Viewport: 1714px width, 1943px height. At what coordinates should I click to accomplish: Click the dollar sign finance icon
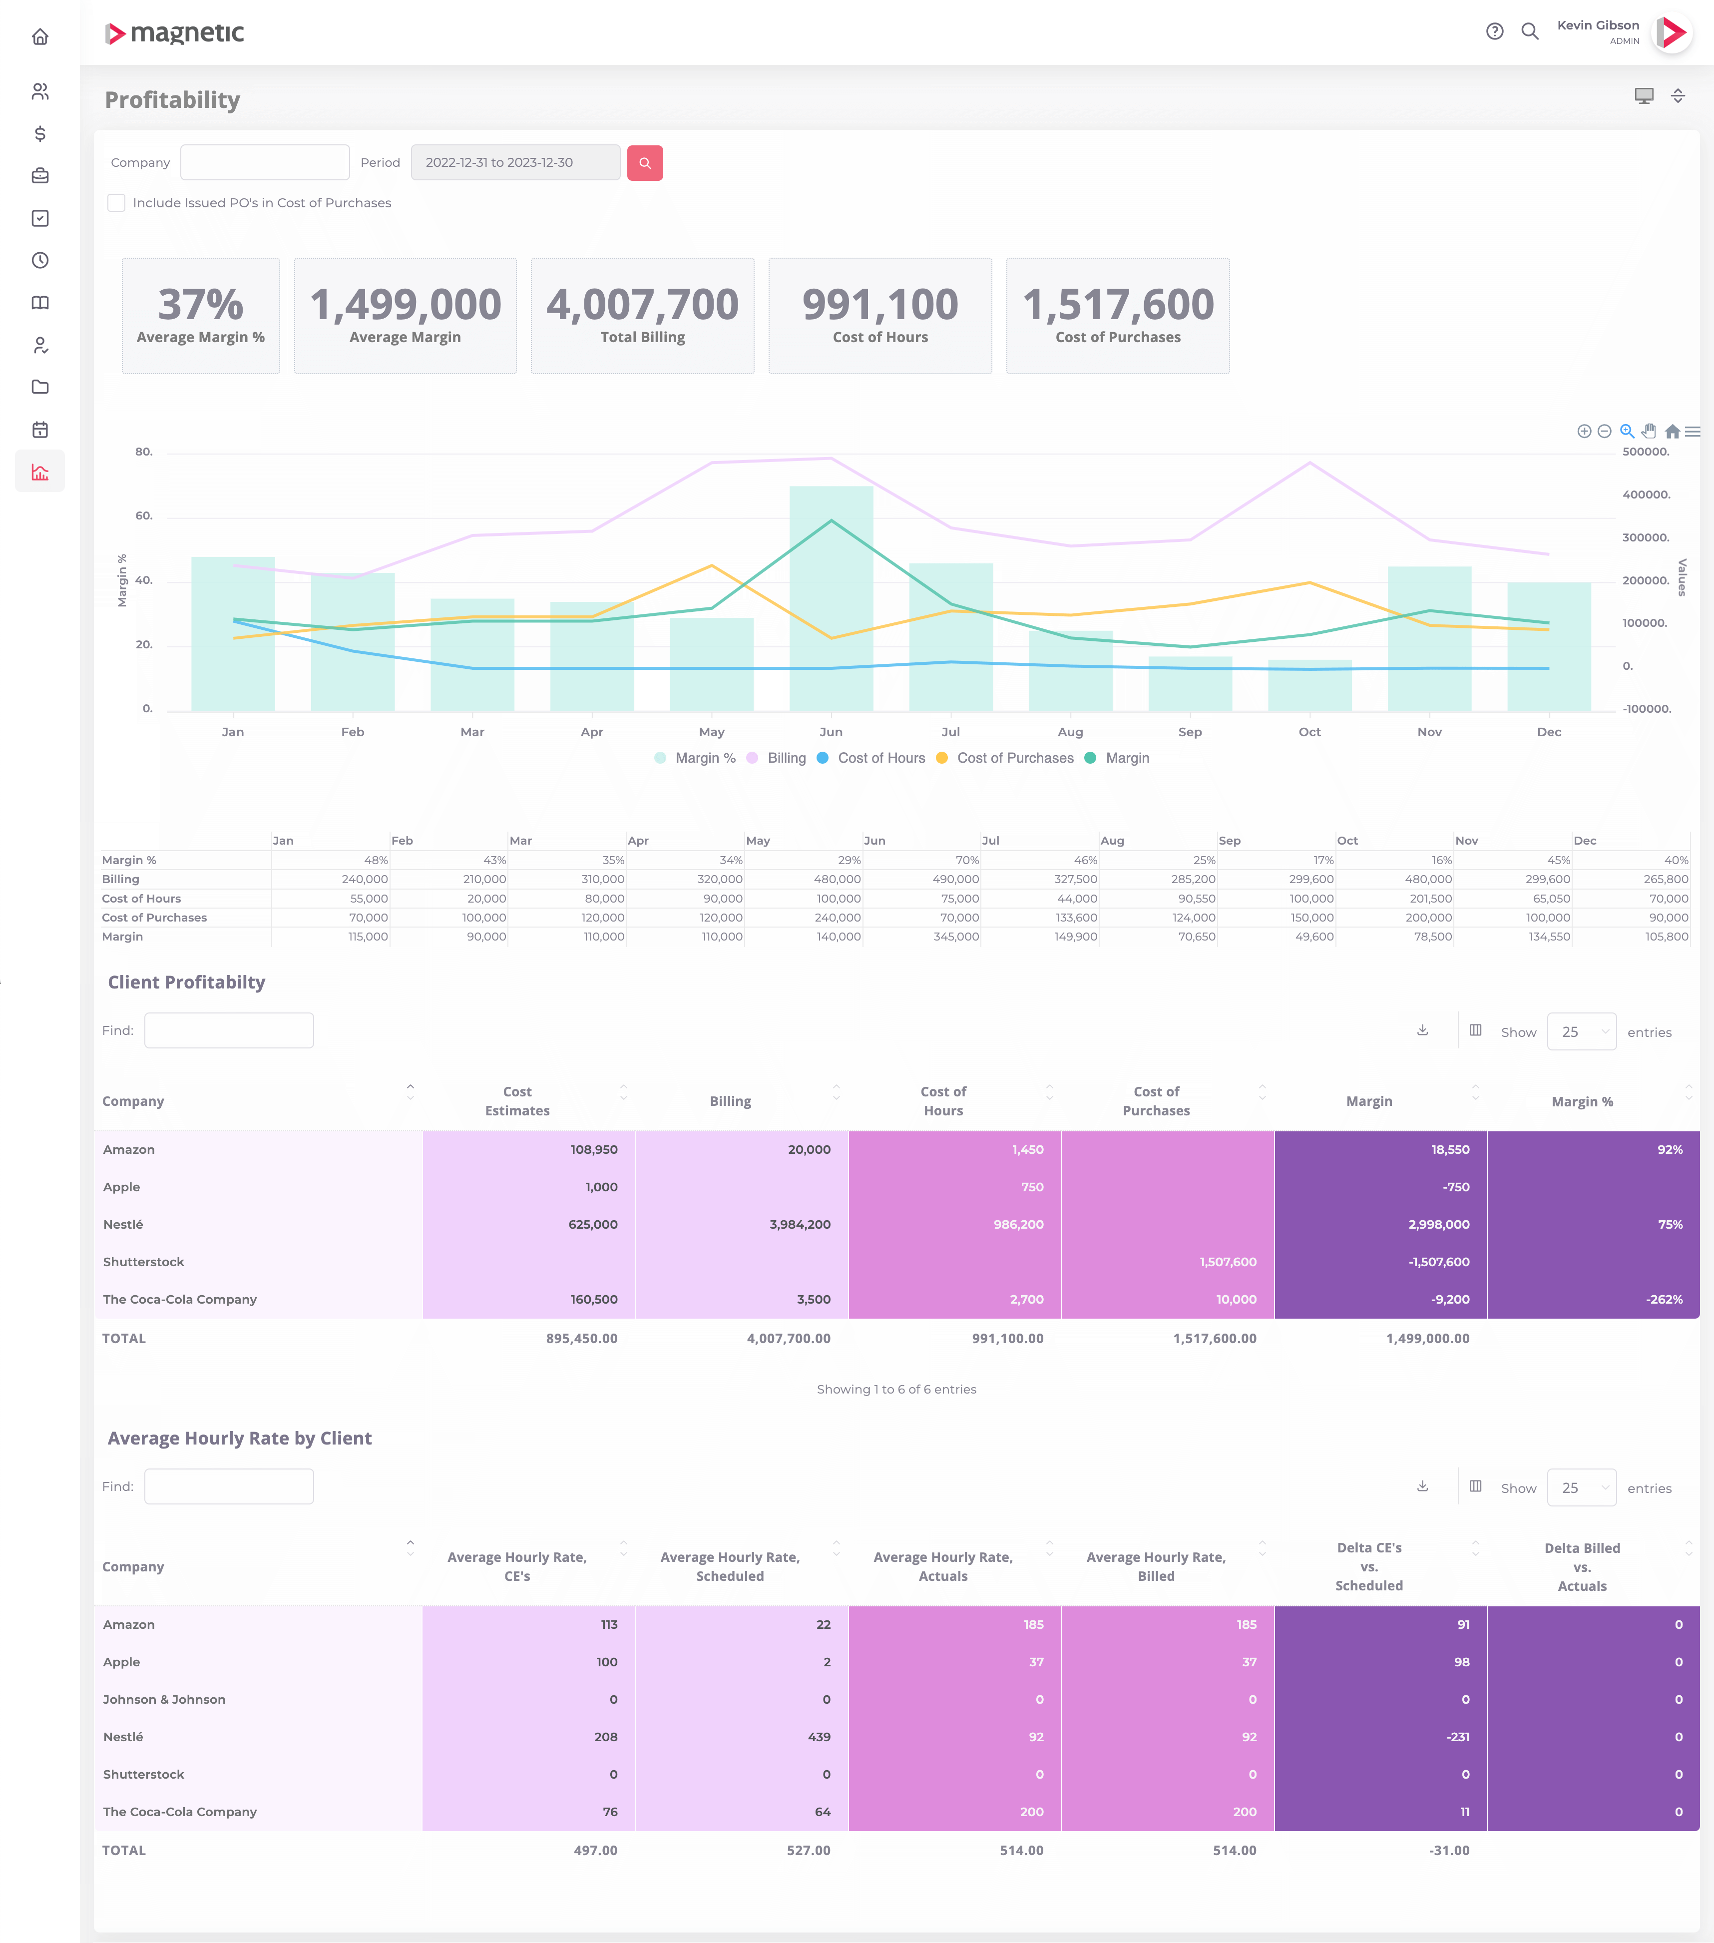pos(40,134)
